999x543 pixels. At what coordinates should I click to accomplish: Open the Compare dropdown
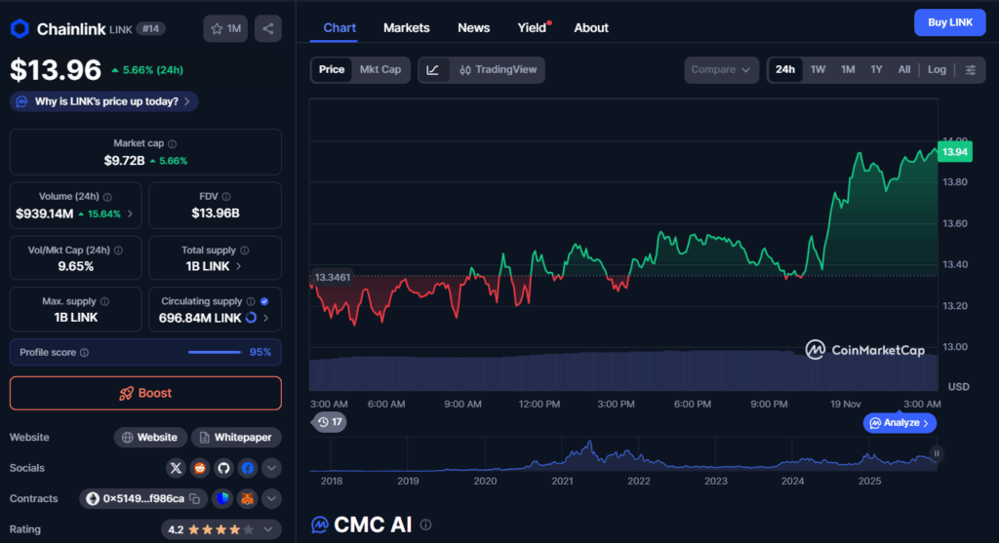click(x=722, y=70)
